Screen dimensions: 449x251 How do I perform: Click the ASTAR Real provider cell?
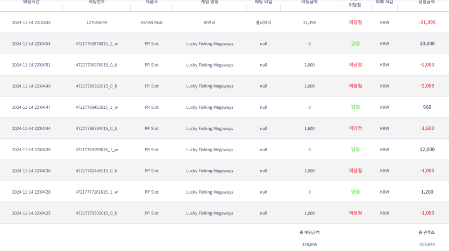click(152, 23)
